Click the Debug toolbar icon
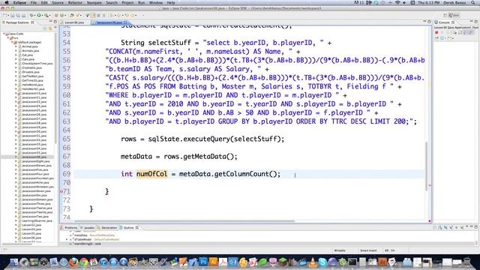This screenshot has width=480, height=270. click(31, 15)
